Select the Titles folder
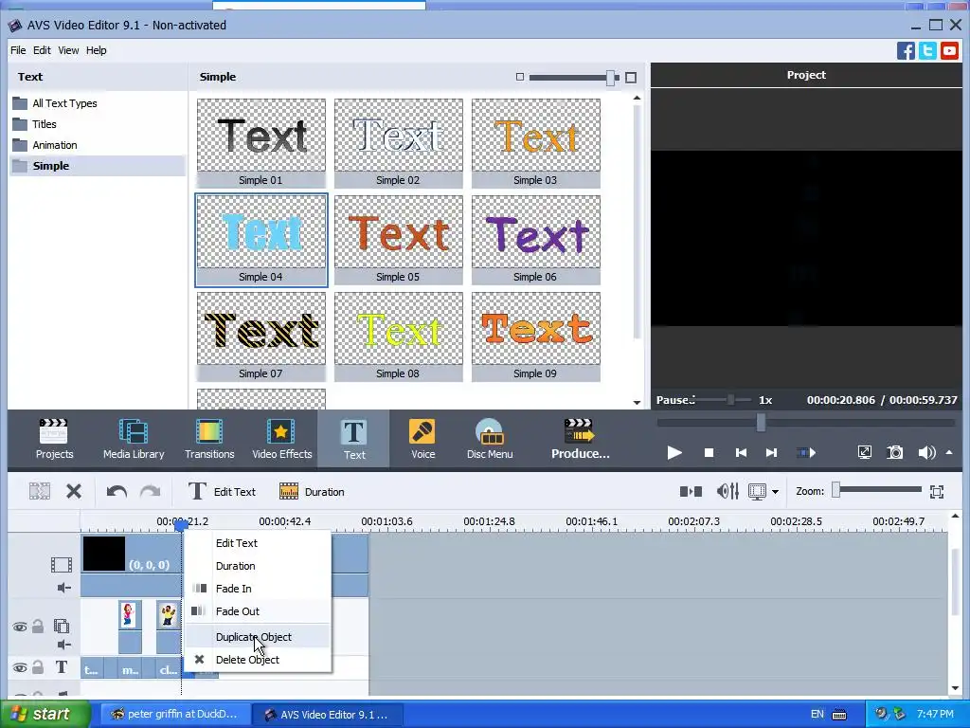This screenshot has height=728, width=970. click(44, 124)
